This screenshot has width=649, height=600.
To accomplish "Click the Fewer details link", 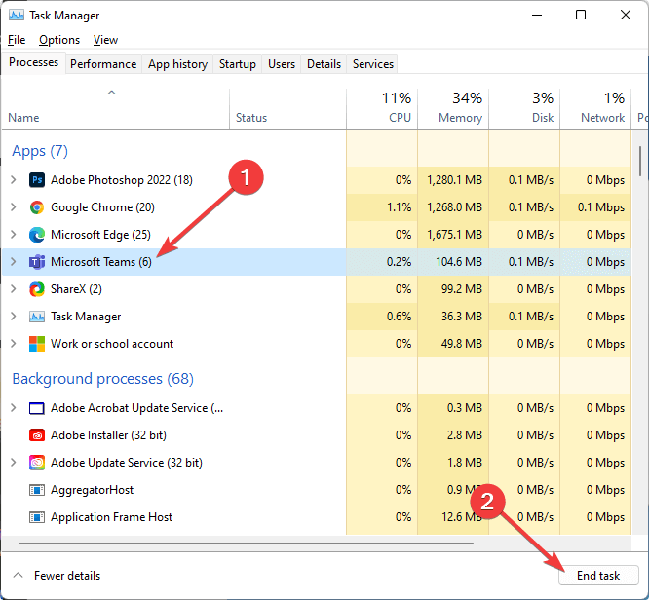I will pos(67,576).
